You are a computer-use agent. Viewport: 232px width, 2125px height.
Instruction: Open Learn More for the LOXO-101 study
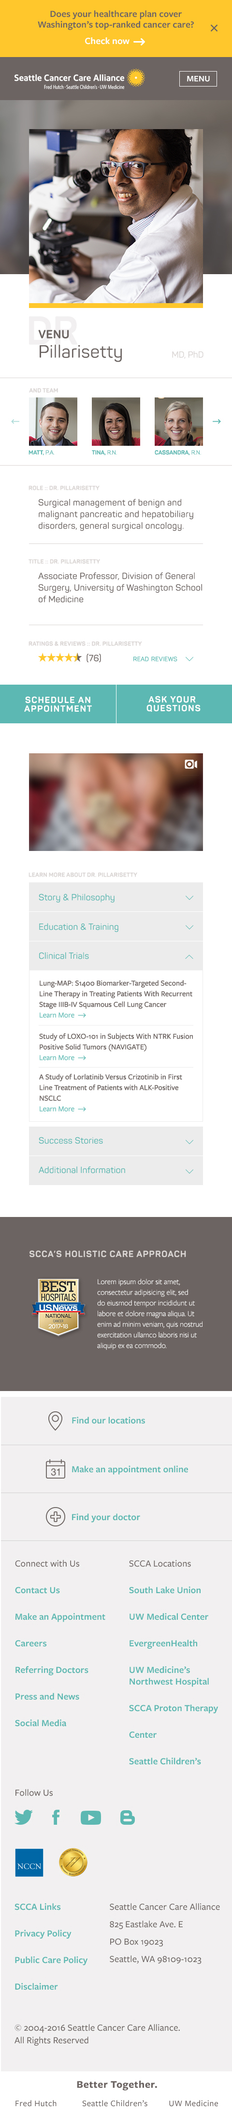(x=63, y=1058)
